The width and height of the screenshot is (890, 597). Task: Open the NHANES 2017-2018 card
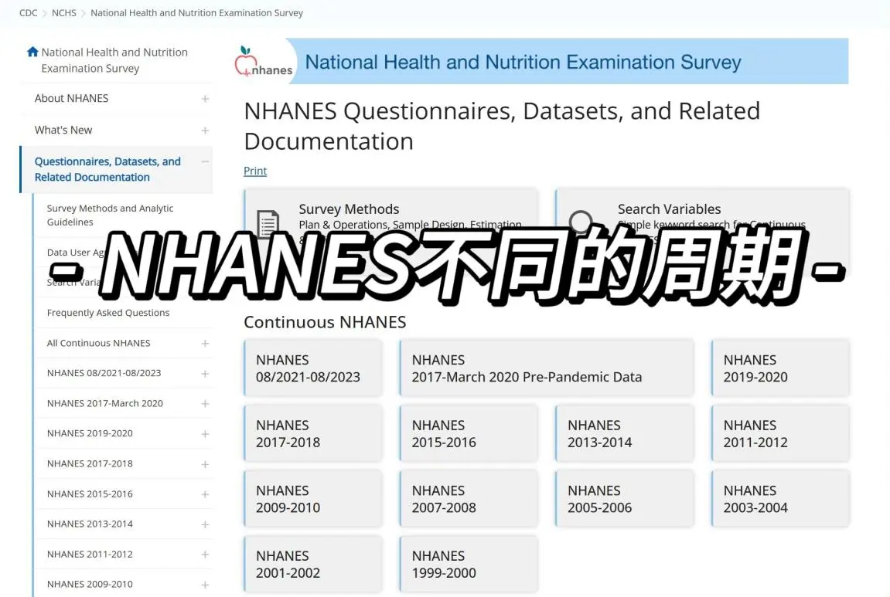[312, 433]
